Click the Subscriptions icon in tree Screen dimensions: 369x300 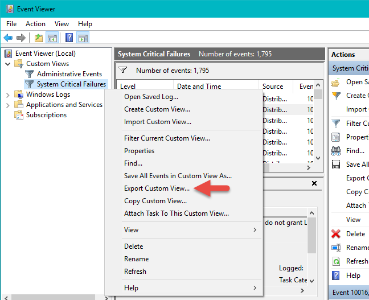pyautogui.click(x=19, y=115)
